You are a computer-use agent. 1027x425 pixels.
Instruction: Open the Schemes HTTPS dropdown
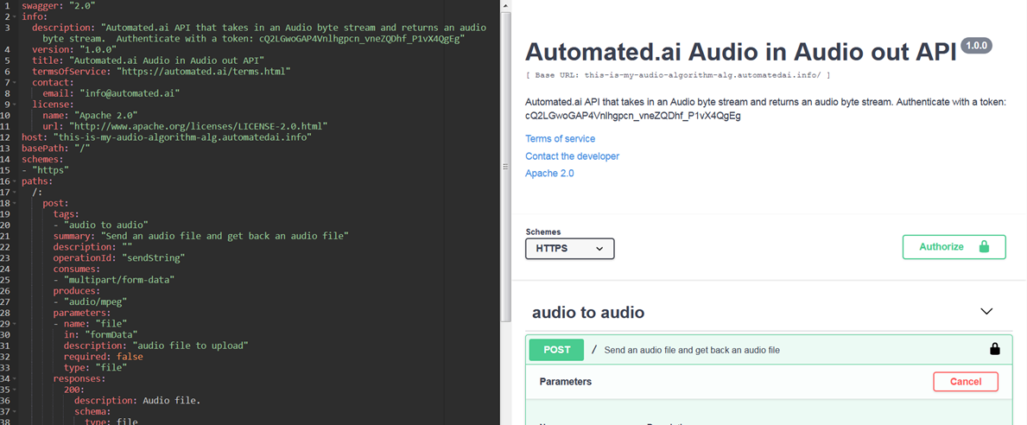pos(570,249)
